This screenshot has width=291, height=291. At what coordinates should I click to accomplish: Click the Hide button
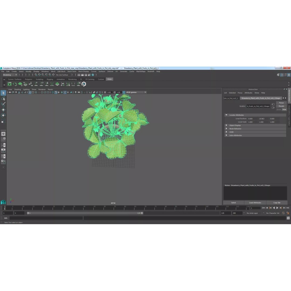[x=284, y=109]
